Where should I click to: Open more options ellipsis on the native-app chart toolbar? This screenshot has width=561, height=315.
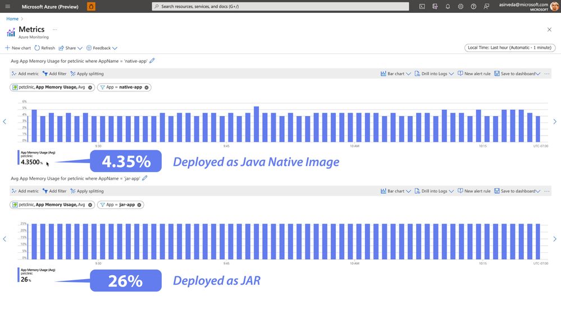click(547, 73)
